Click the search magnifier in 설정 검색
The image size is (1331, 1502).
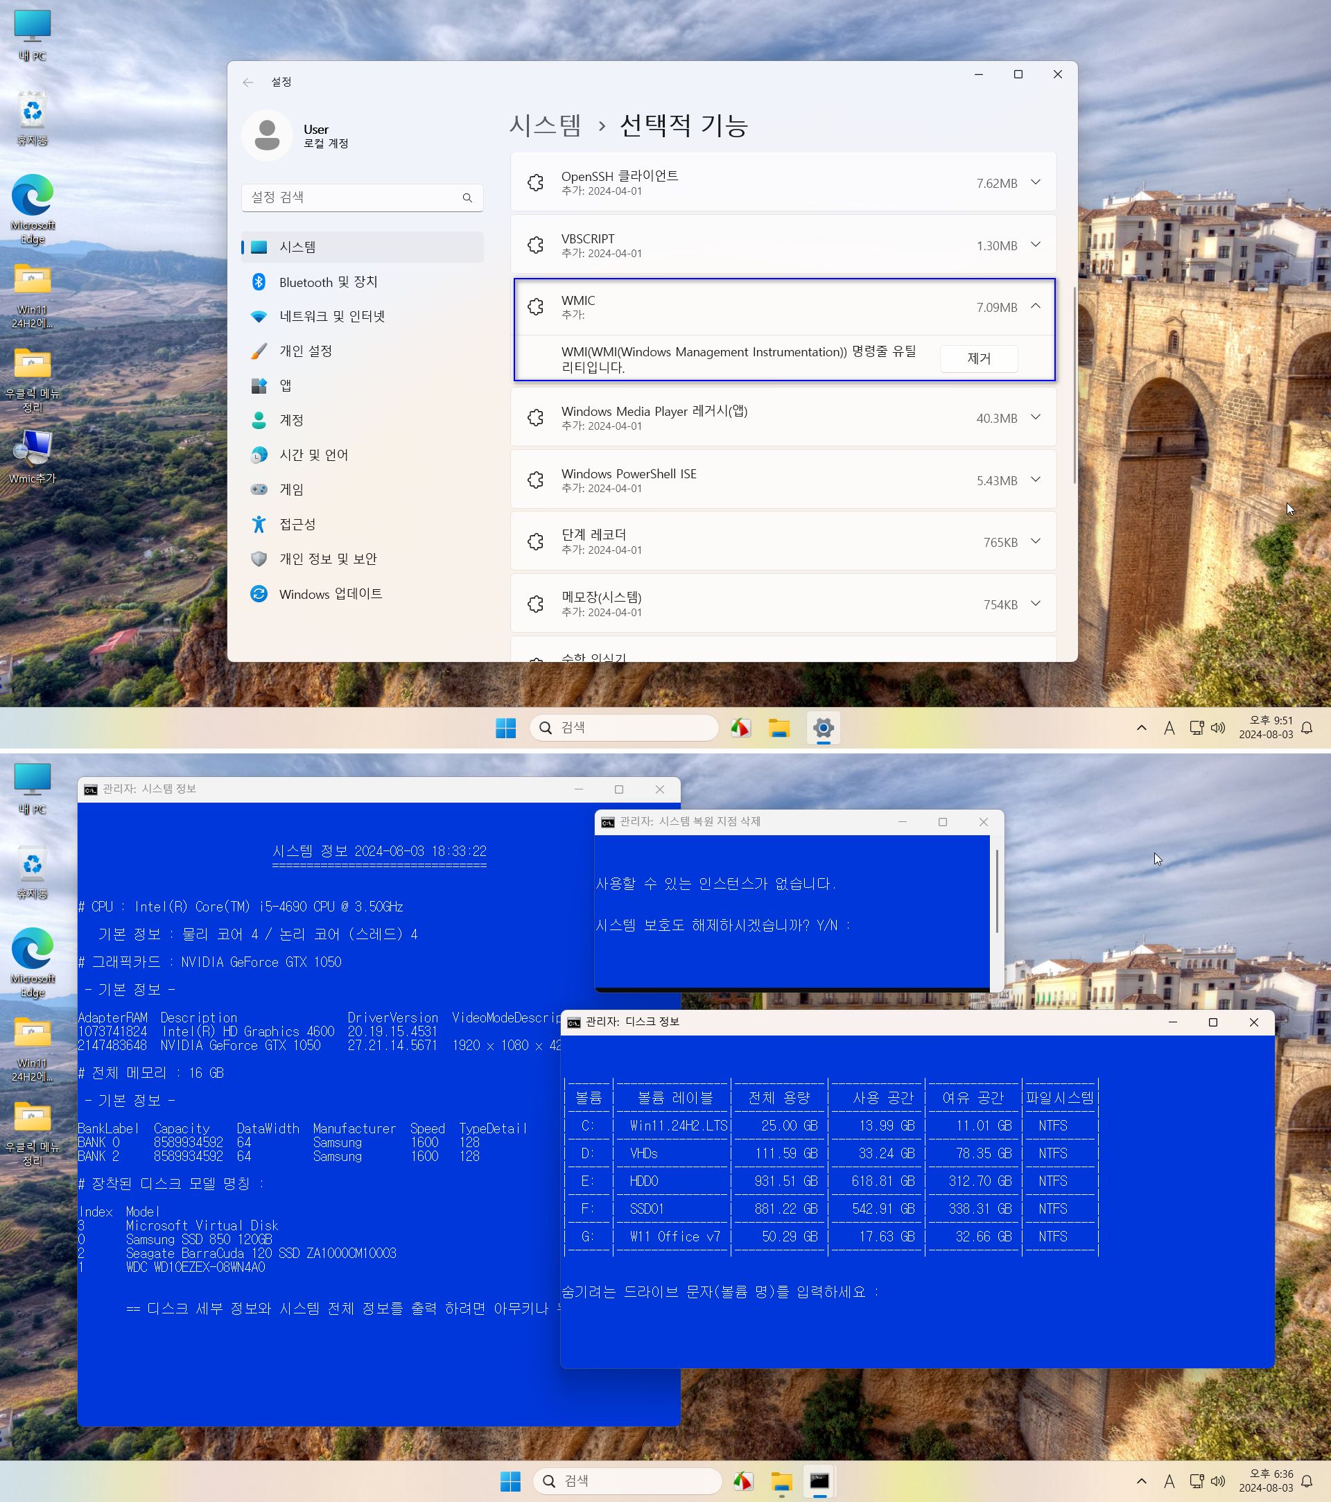pos(467,198)
